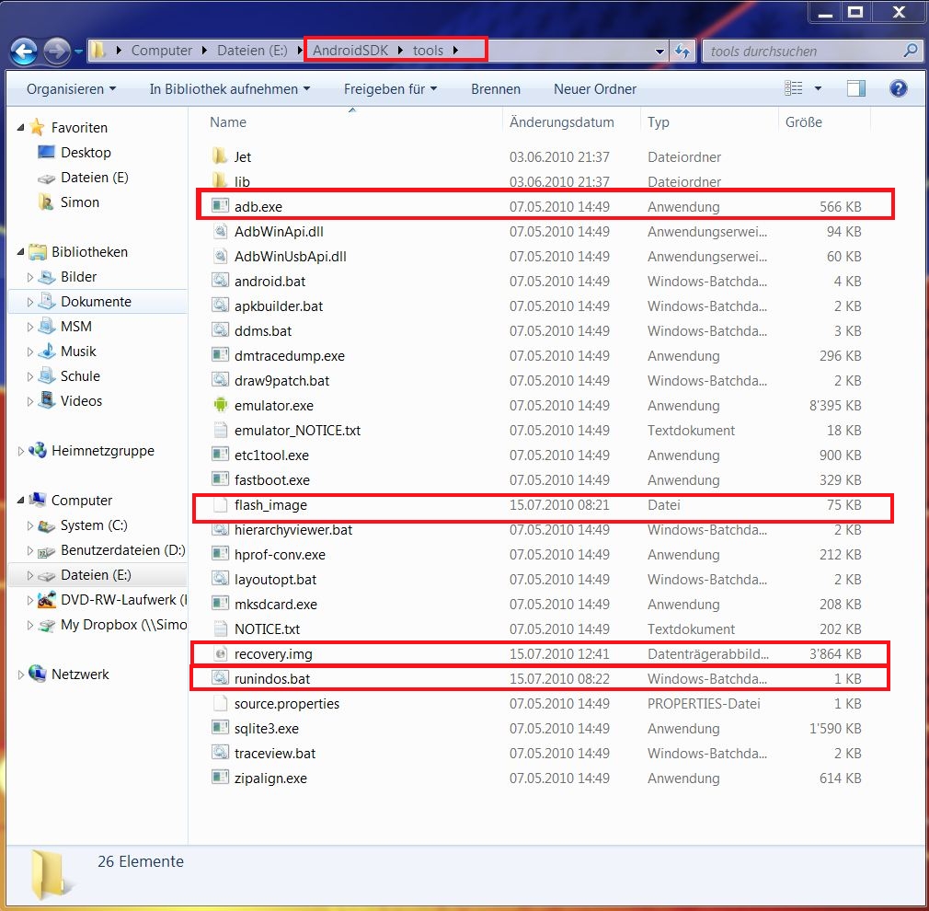Image resolution: width=929 pixels, height=911 pixels.
Task: Expand the System (C:) drive node
Action: (x=29, y=525)
